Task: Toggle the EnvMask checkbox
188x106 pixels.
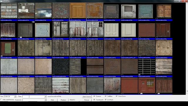Action: coord(106,100)
